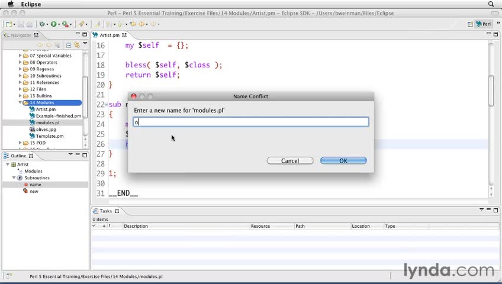Click the New wizard toolbar icon

pyautogui.click(x=9, y=24)
